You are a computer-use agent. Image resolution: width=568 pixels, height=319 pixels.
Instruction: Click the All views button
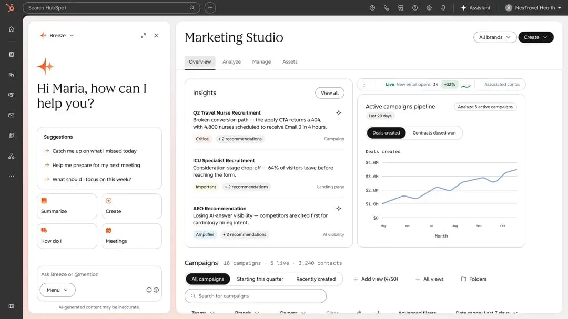tap(429, 279)
